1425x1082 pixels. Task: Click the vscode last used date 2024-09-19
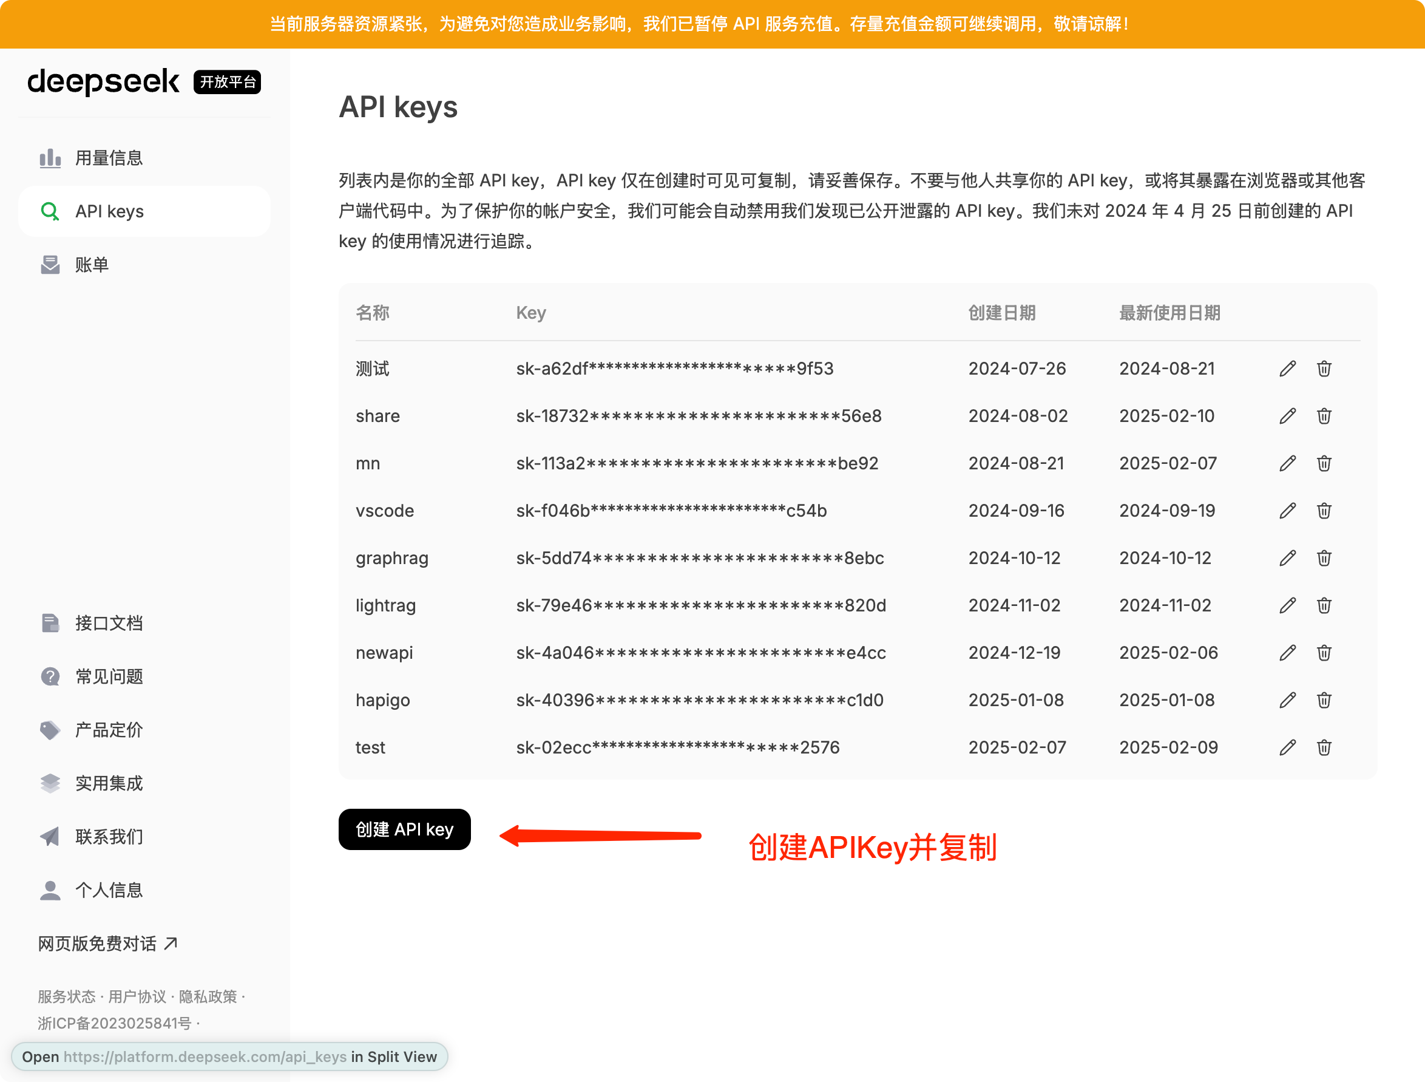pyautogui.click(x=1167, y=511)
